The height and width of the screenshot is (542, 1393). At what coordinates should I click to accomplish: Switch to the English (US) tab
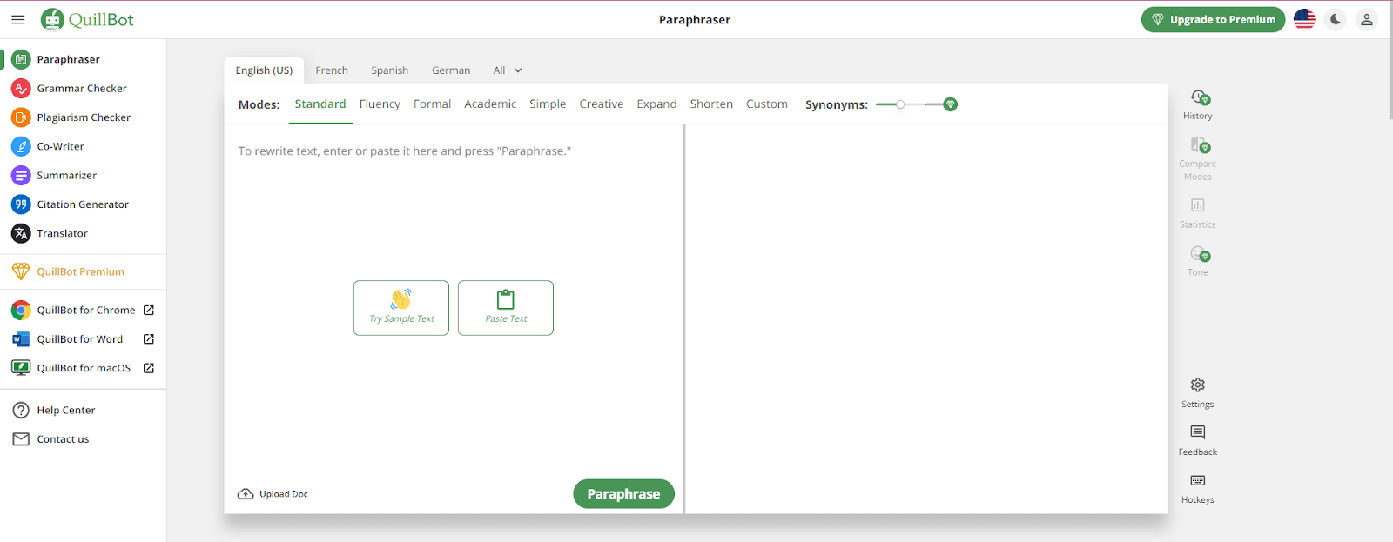click(264, 70)
